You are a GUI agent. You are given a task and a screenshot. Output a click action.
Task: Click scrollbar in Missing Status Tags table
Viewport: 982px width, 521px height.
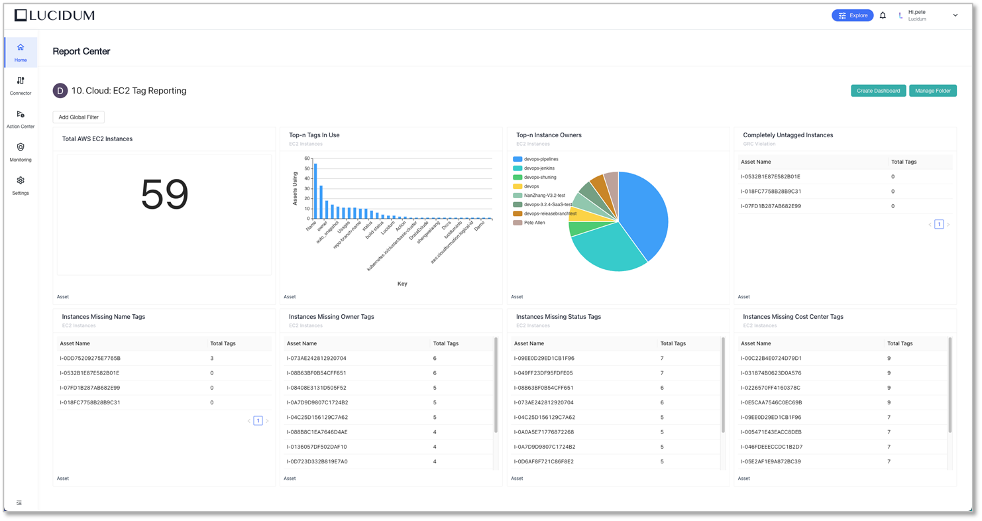click(x=723, y=385)
